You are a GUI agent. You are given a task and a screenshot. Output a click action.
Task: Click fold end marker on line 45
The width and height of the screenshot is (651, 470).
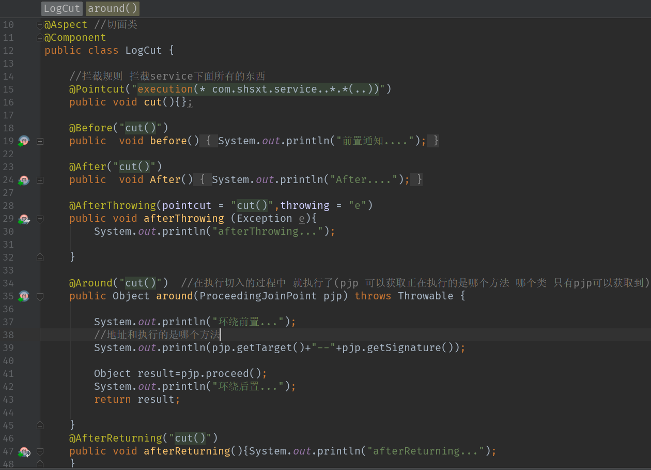click(40, 425)
